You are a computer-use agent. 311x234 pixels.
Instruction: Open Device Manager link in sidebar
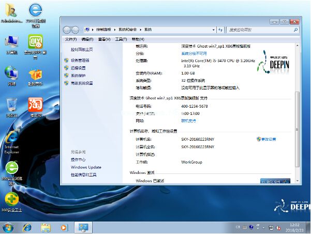click(80, 61)
